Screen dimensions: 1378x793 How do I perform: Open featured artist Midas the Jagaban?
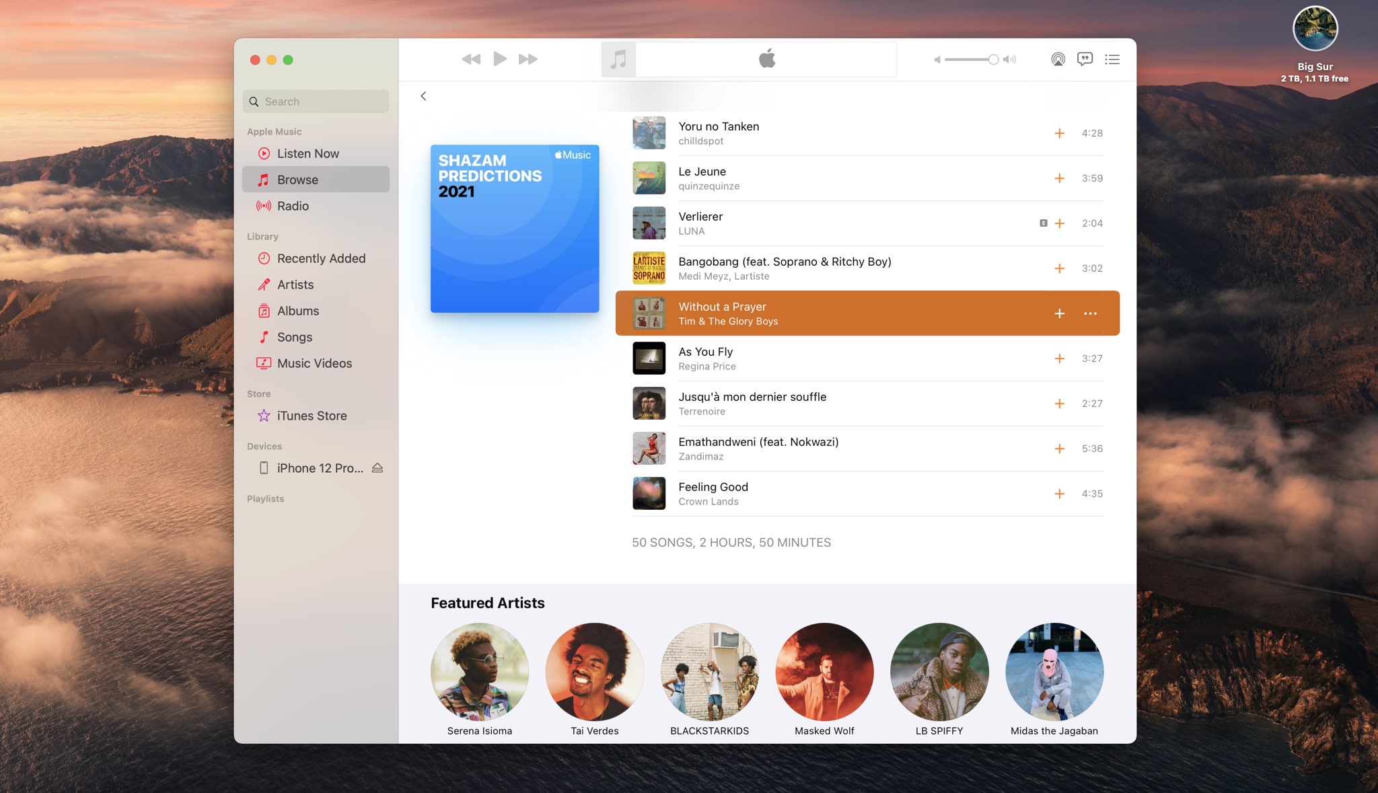1054,672
